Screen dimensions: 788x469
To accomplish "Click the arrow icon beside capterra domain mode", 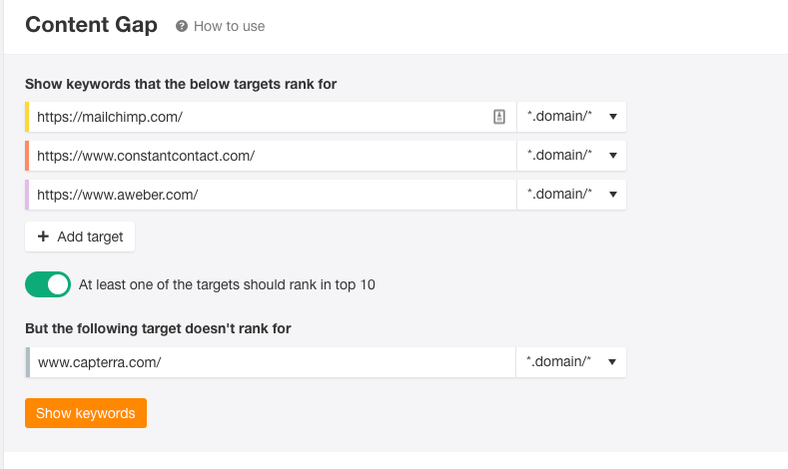I will coord(612,362).
